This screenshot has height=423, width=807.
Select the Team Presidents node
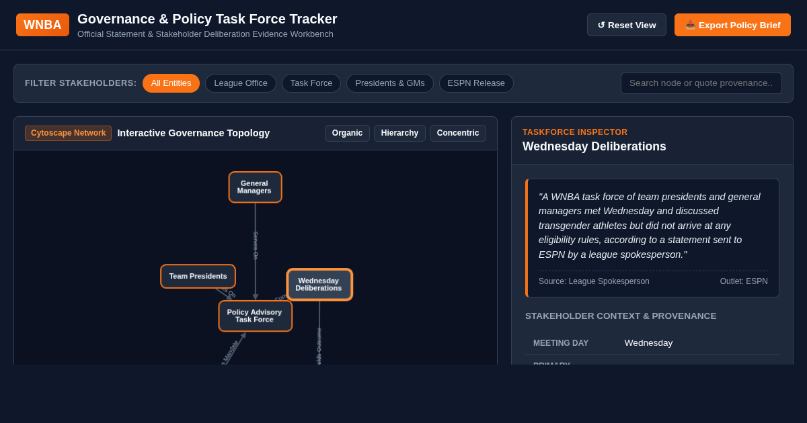(198, 276)
